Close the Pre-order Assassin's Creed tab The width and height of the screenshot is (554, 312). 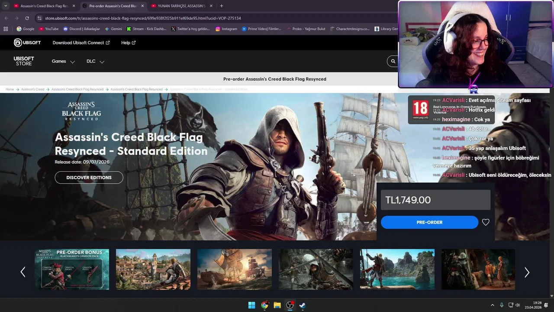[x=142, y=6]
